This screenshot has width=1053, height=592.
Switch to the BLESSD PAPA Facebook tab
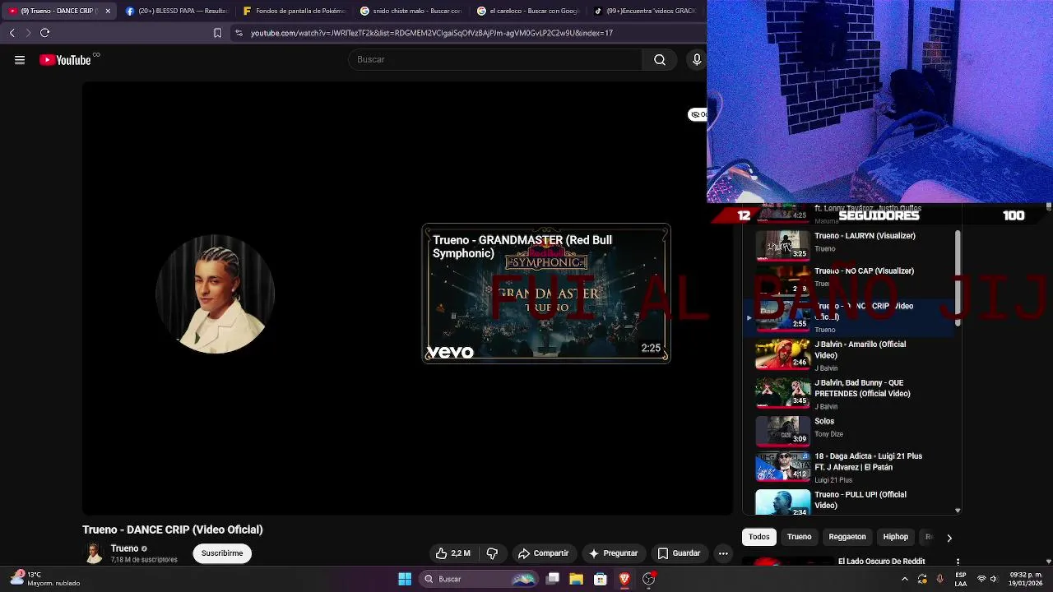177,11
